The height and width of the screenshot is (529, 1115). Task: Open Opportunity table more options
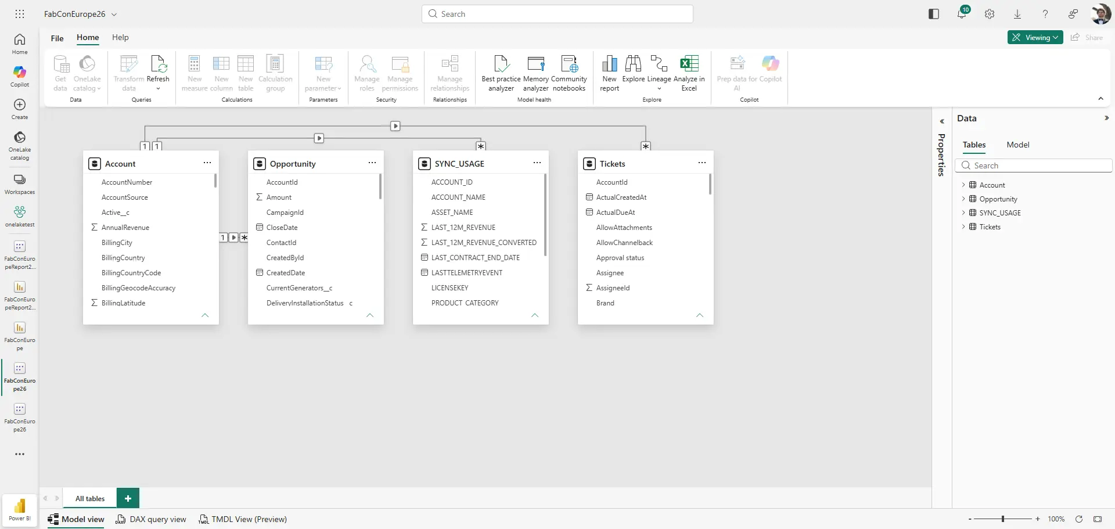click(372, 163)
